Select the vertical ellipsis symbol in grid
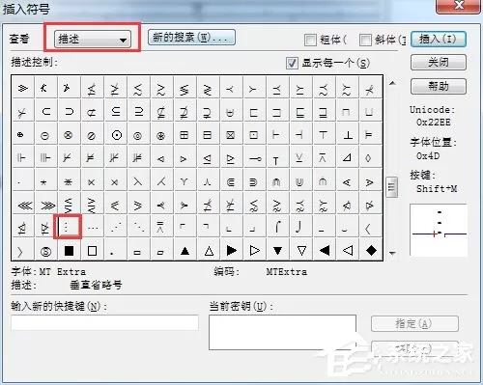Image resolution: width=483 pixels, height=385 pixels. tap(68, 228)
